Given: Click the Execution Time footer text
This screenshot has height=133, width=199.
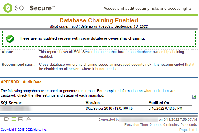Looking at the screenshot, I should (x=161, y=125).
